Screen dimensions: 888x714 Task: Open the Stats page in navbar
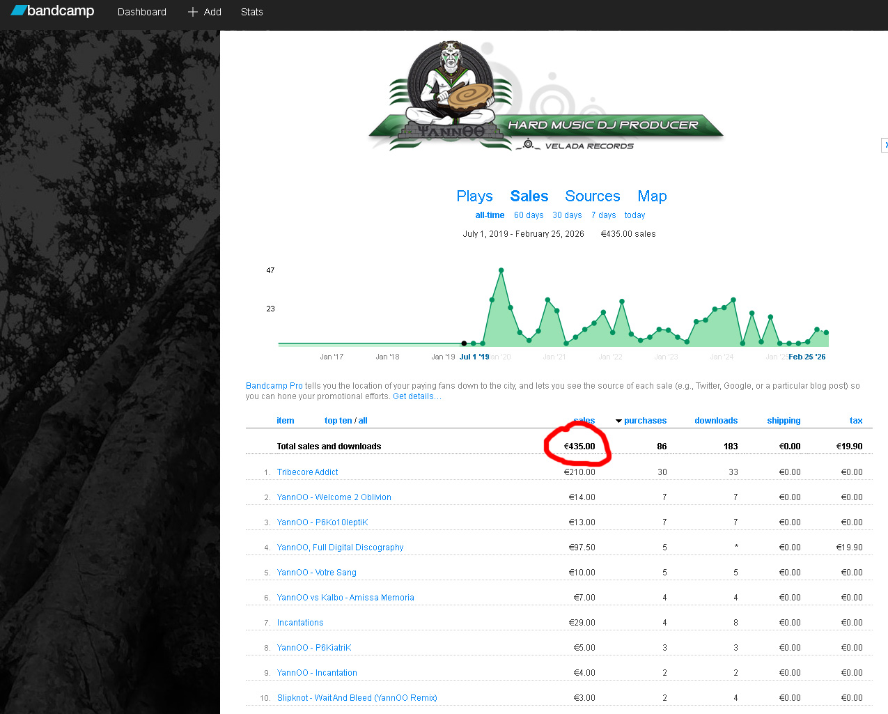[x=251, y=12]
